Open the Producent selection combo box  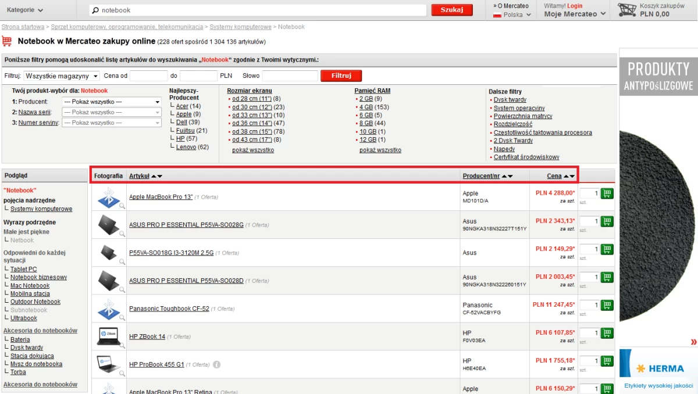(x=112, y=102)
